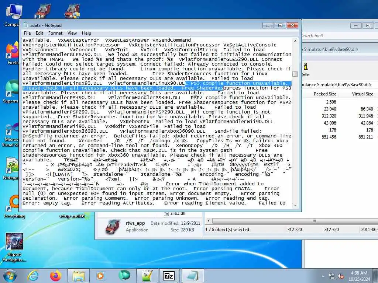The width and height of the screenshot is (378, 283).
Task: Select the row with packed size 43 008
Action: [330, 123]
